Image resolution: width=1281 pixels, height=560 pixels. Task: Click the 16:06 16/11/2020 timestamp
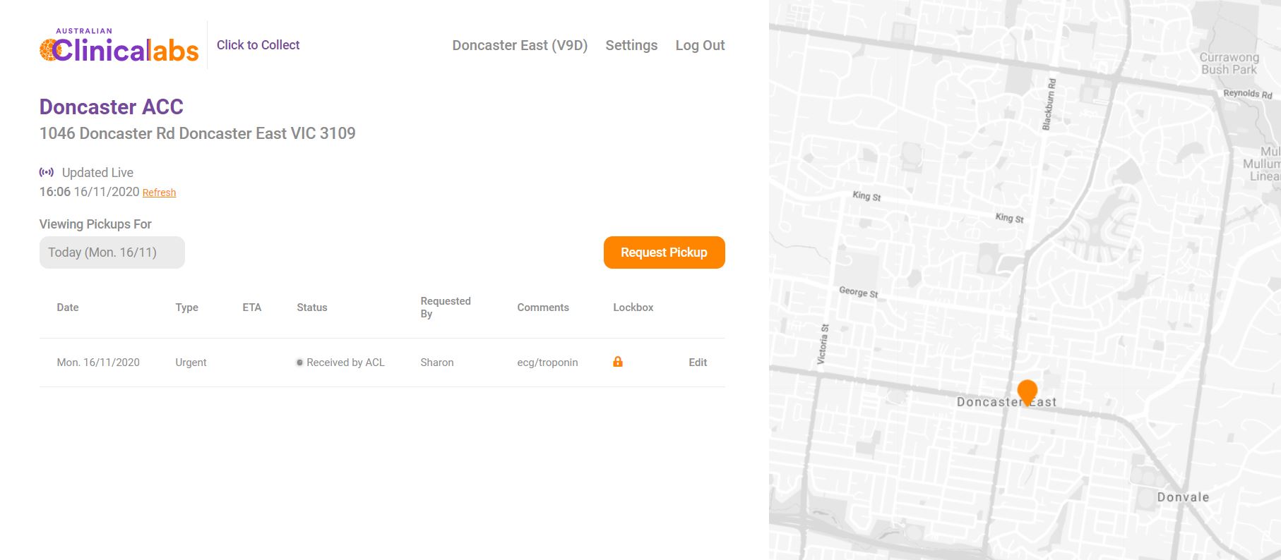pos(89,192)
